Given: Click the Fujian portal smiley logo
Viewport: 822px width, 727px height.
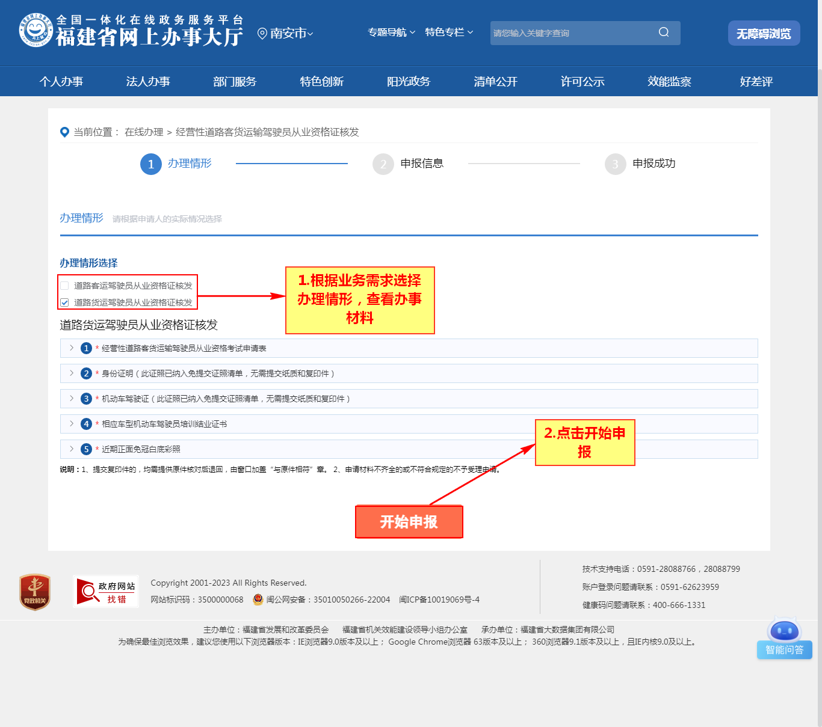Looking at the screenshot, I should click(36, 30).
